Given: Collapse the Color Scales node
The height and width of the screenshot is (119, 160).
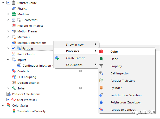Looking at the screenshot, I should click(x=3, y=106).
